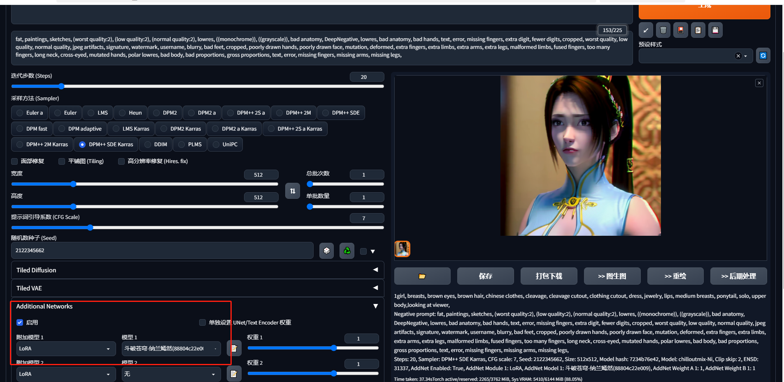The width and height of the screenshot is (784, 382).
Task: Open 模型 1 model dropdown
Action: click(x=171, y=349)
